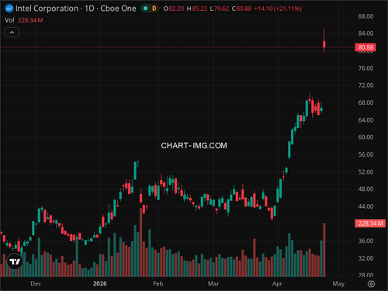Click the 56.00 price axis label
The width and height of the screenshot is (388, 291).
click(x=365, y=154)
